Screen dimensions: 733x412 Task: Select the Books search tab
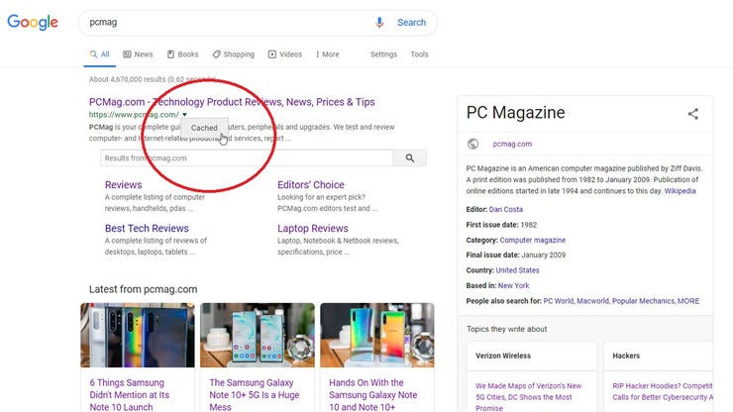tap(183, 54)
